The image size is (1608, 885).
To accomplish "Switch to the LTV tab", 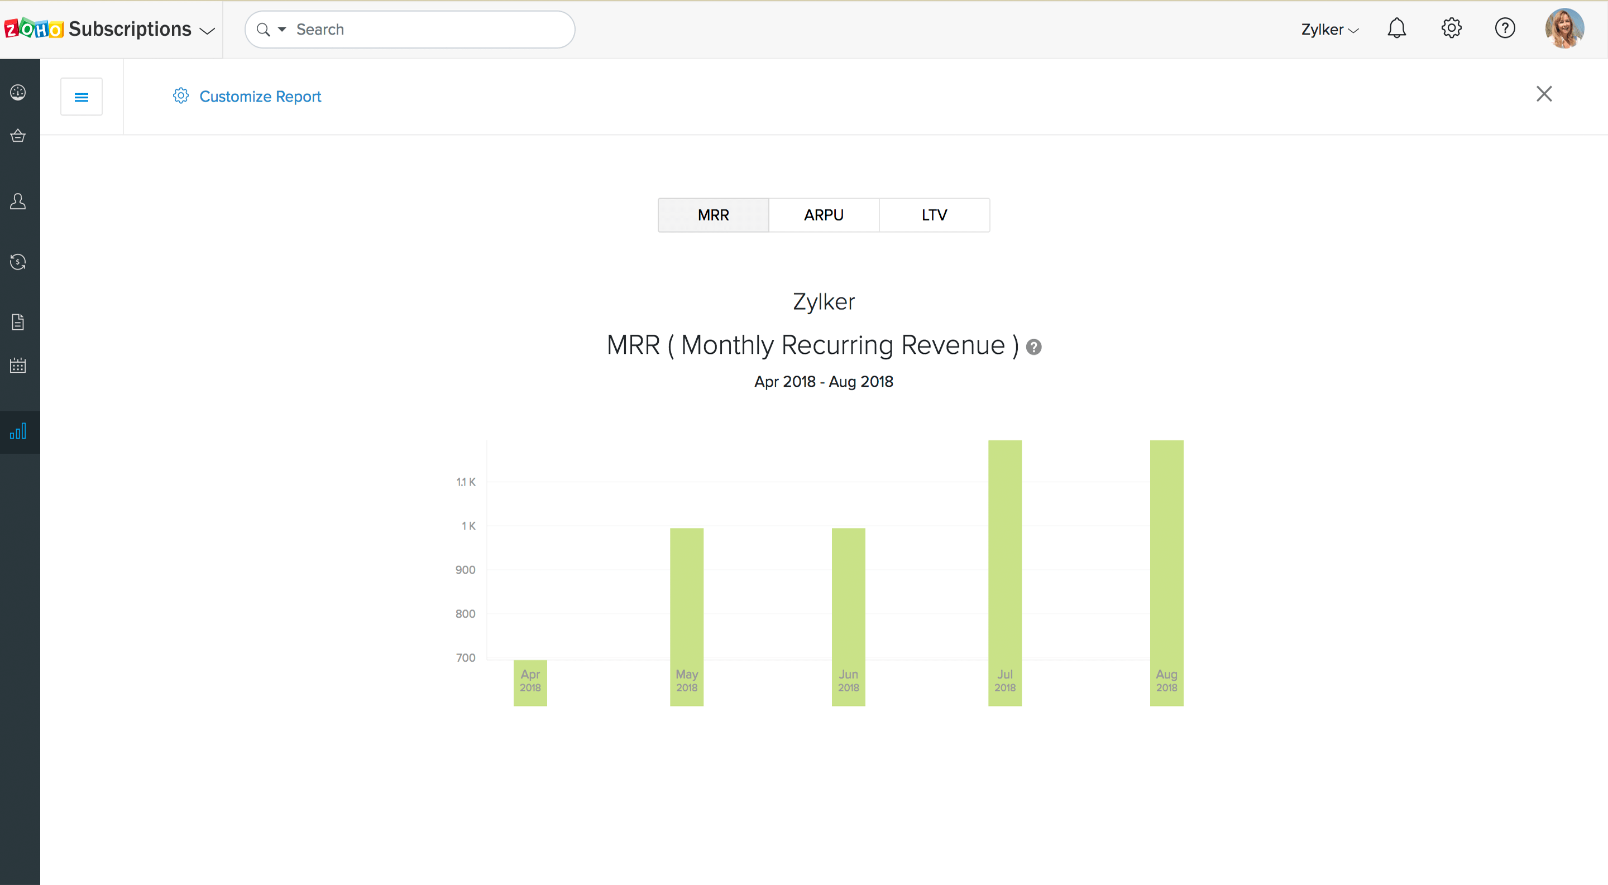I will [x=934, y=215].
